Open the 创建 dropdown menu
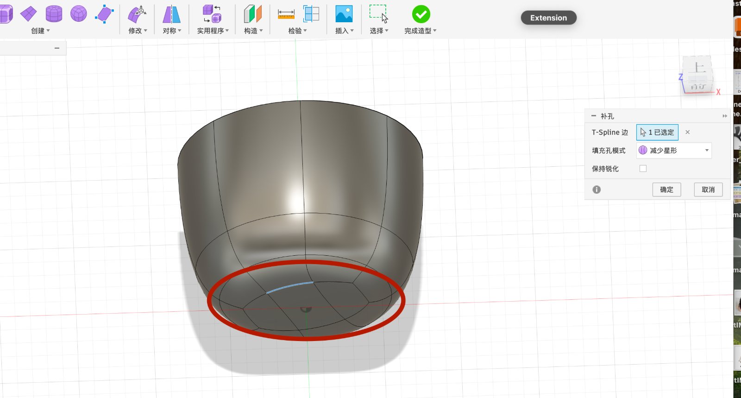The width and height of the screenshot is (741, 398). pos(40,31)
